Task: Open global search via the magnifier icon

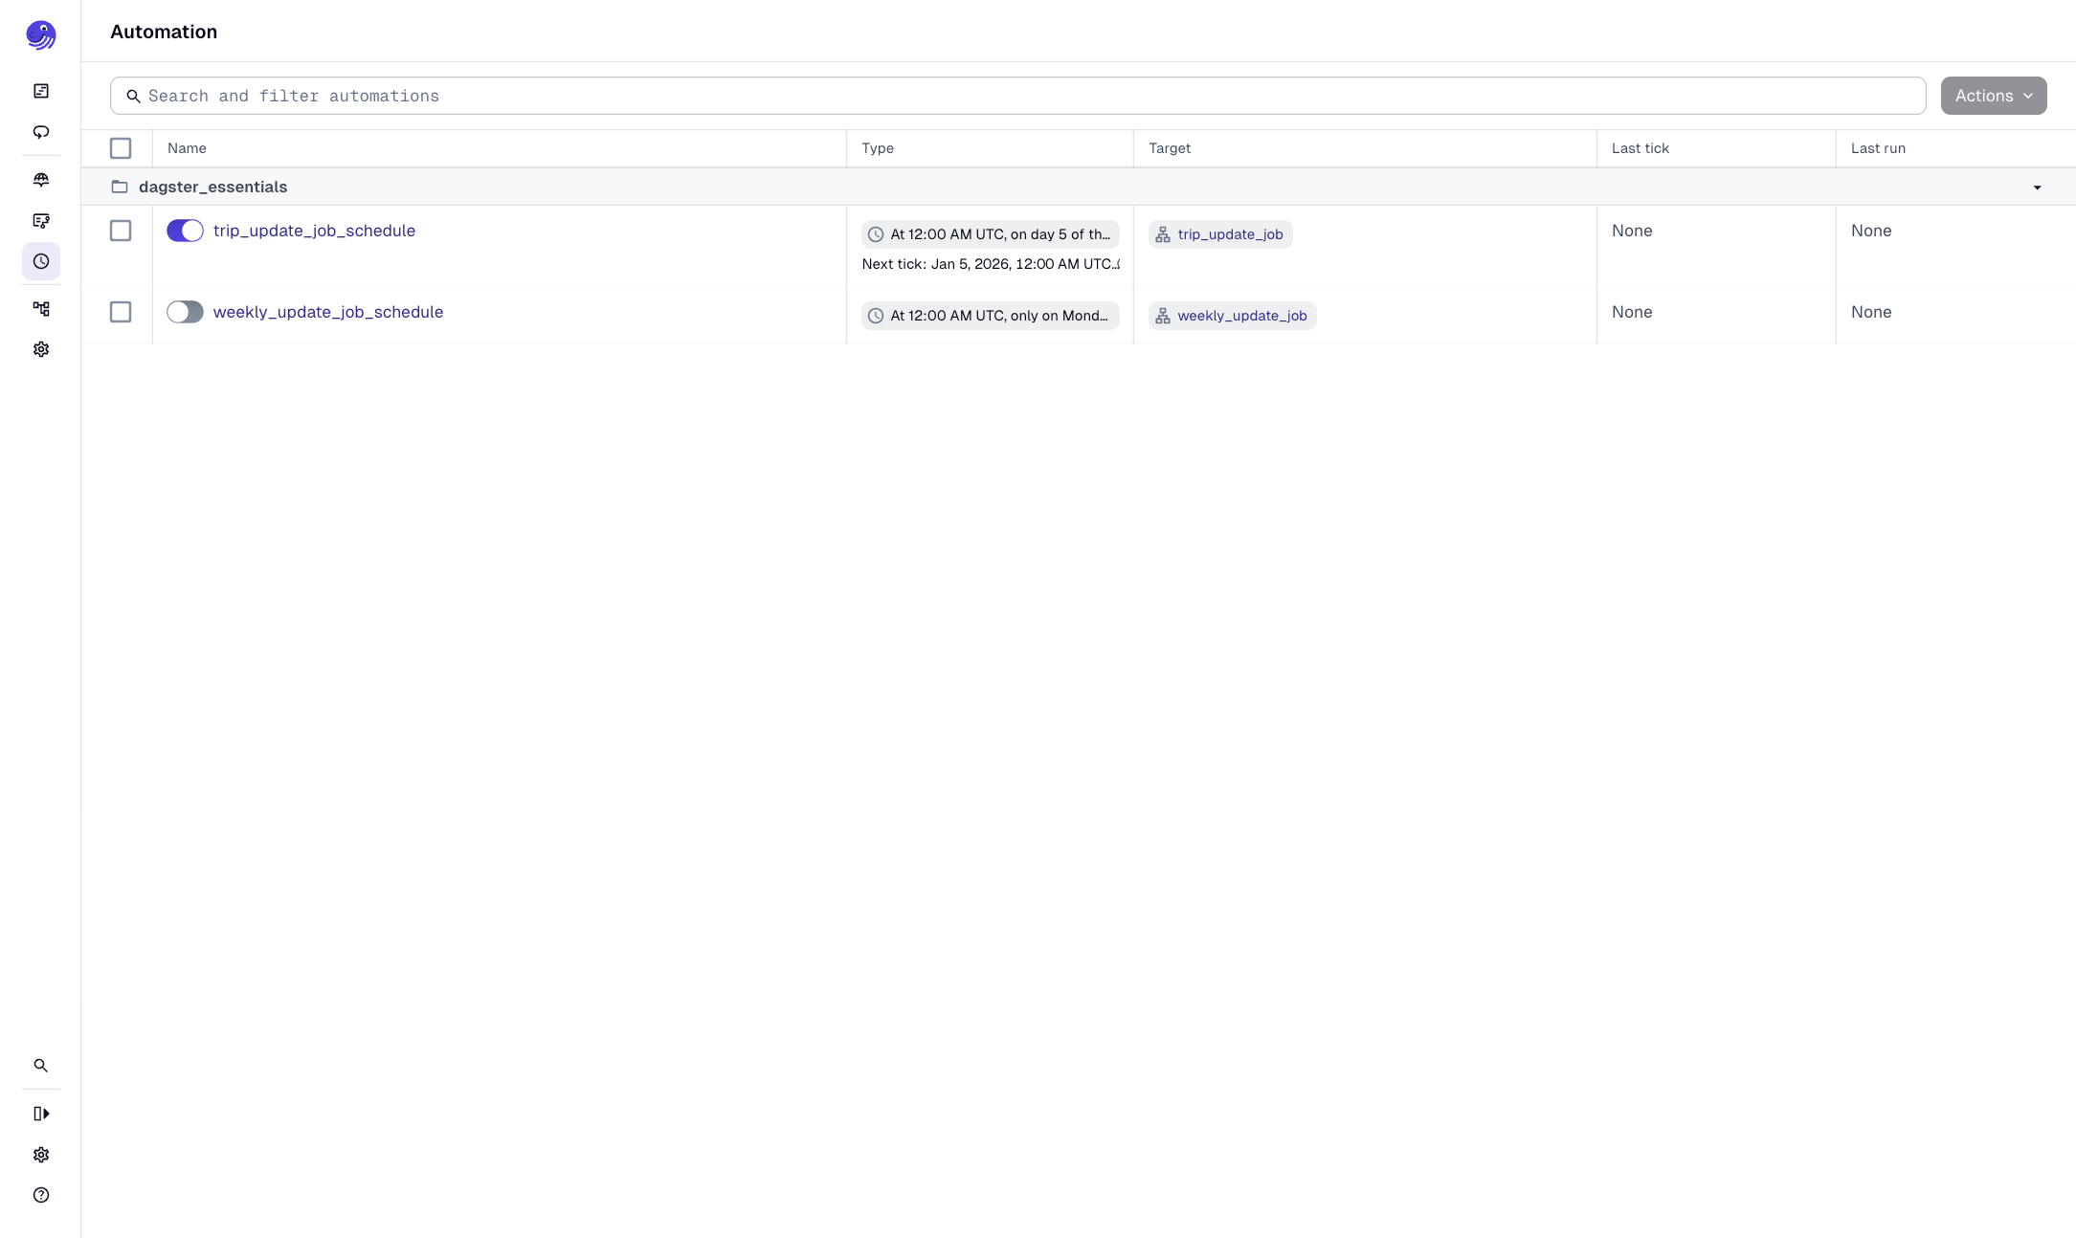Action: pyautogui.click(x=40, y=1065)
